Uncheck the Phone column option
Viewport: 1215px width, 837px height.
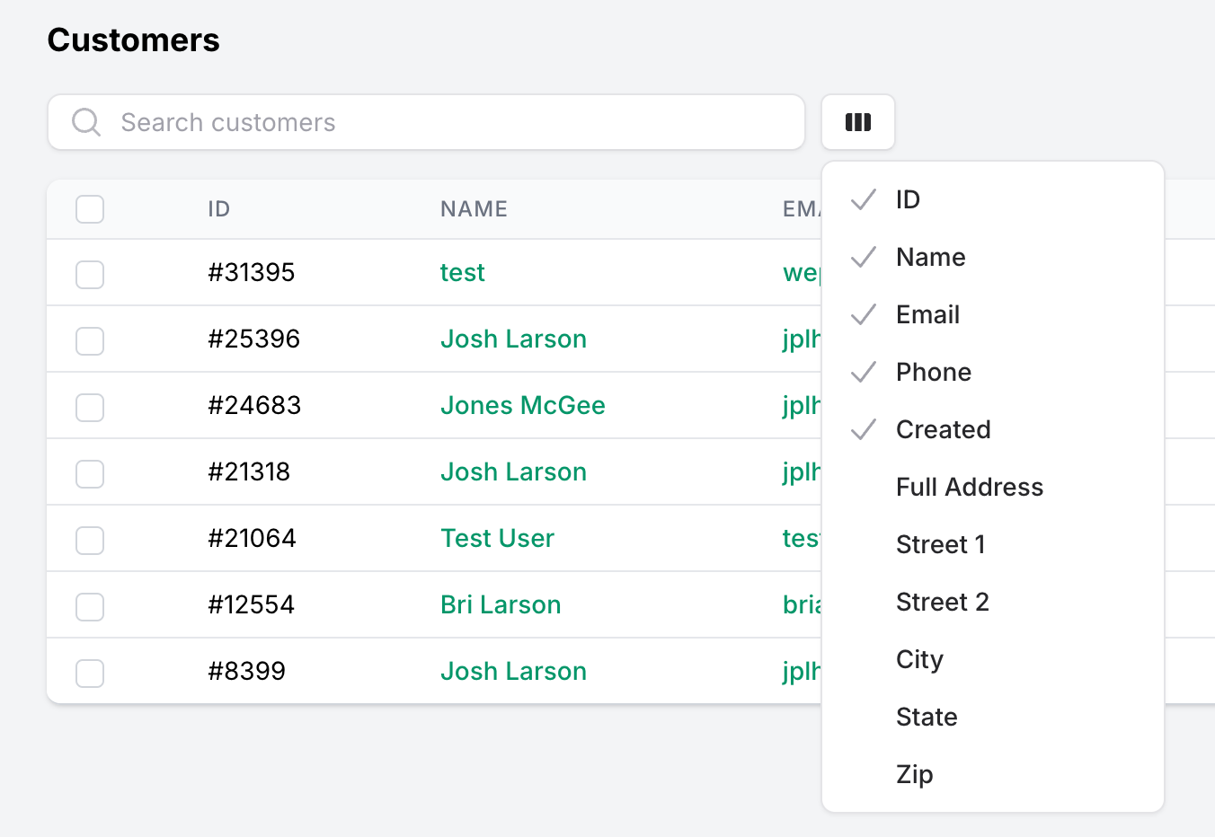click(993, 372)
